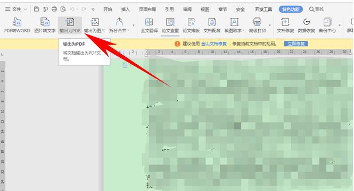
Task: Expand the 截图取字 dropdown arrow
Action: [x=243, y=31]
